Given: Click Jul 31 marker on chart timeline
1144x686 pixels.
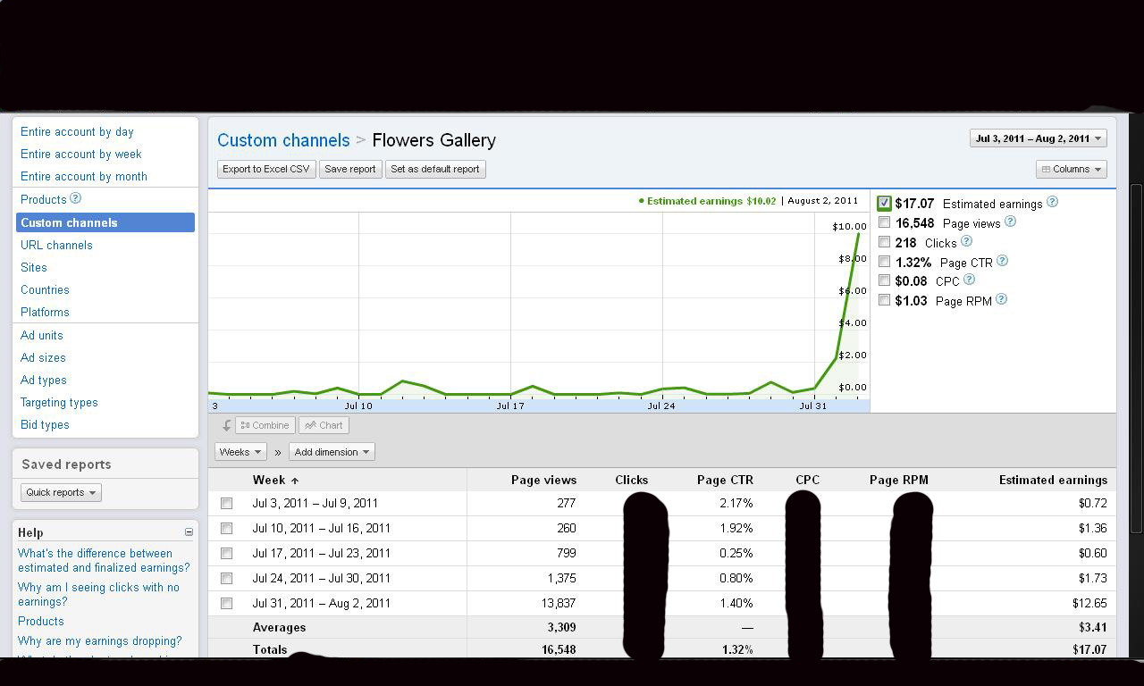Looking at the screenshot, I should [x=813, y=406].
